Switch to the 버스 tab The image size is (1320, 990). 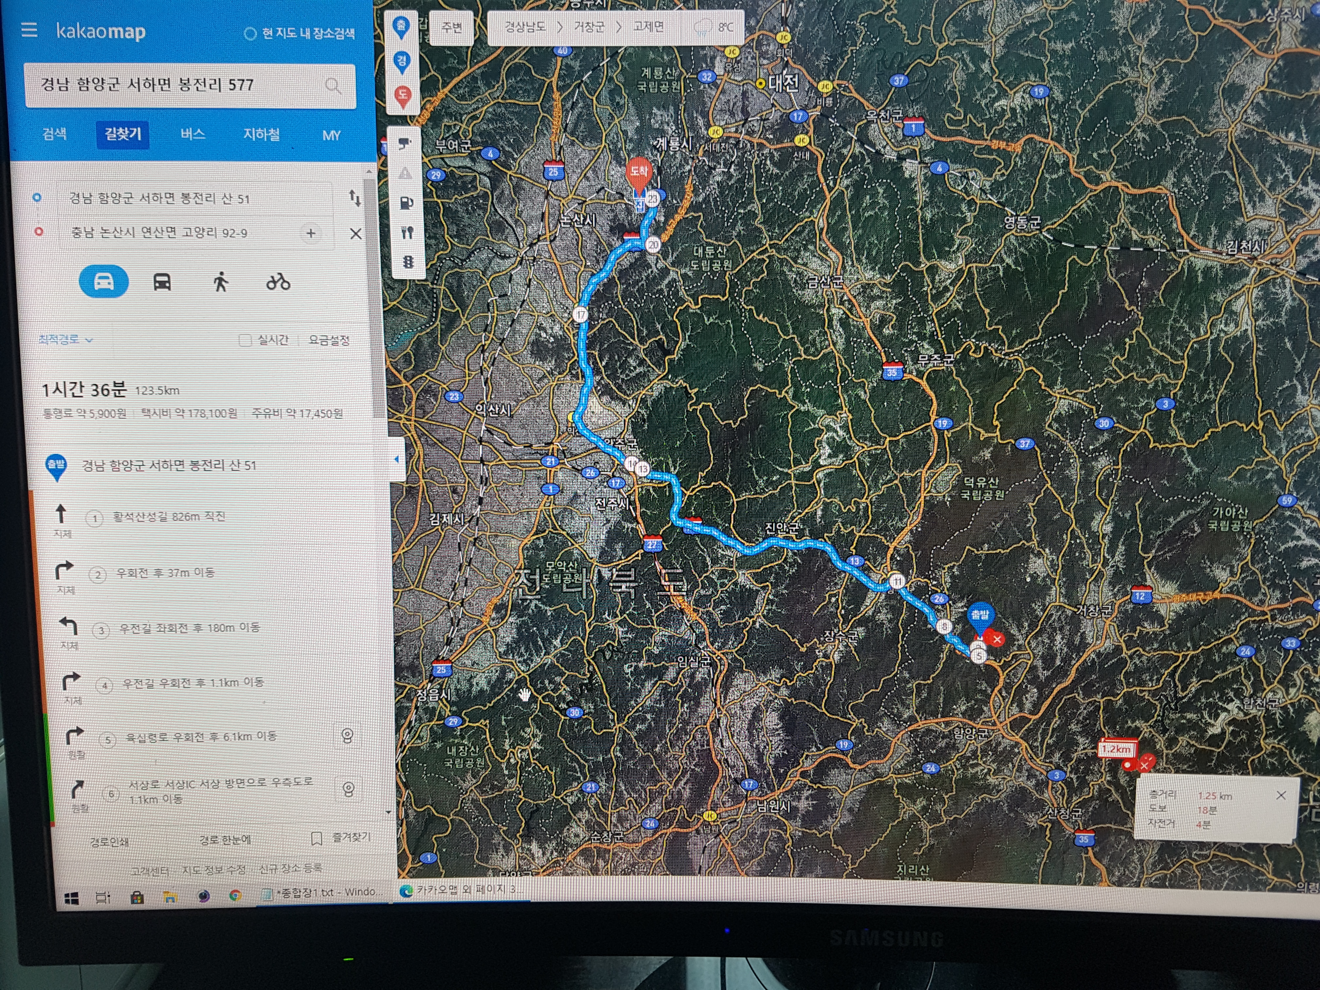193,134
